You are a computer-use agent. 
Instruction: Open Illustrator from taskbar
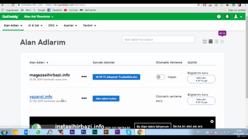coord(106,132)
